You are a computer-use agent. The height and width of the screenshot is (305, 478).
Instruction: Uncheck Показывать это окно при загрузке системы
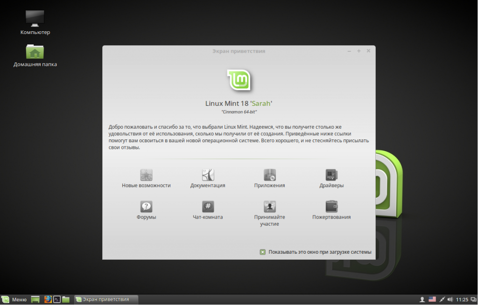263,251
